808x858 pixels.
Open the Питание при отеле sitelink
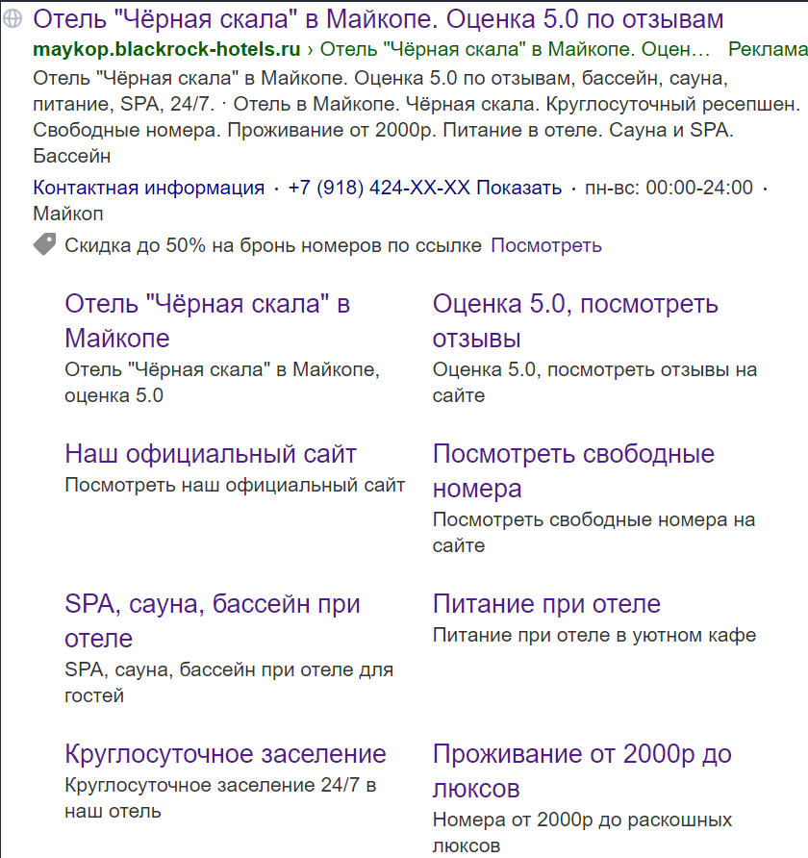tap(546, 603)
